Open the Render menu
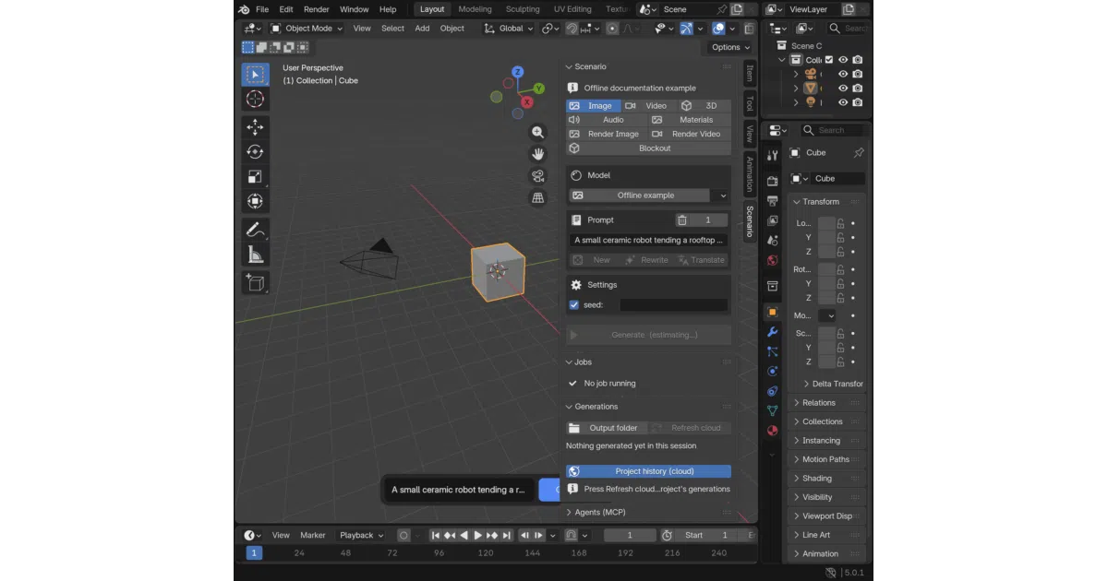The width and height of the screenshot is (1108, 581). [x=317, y=9]
